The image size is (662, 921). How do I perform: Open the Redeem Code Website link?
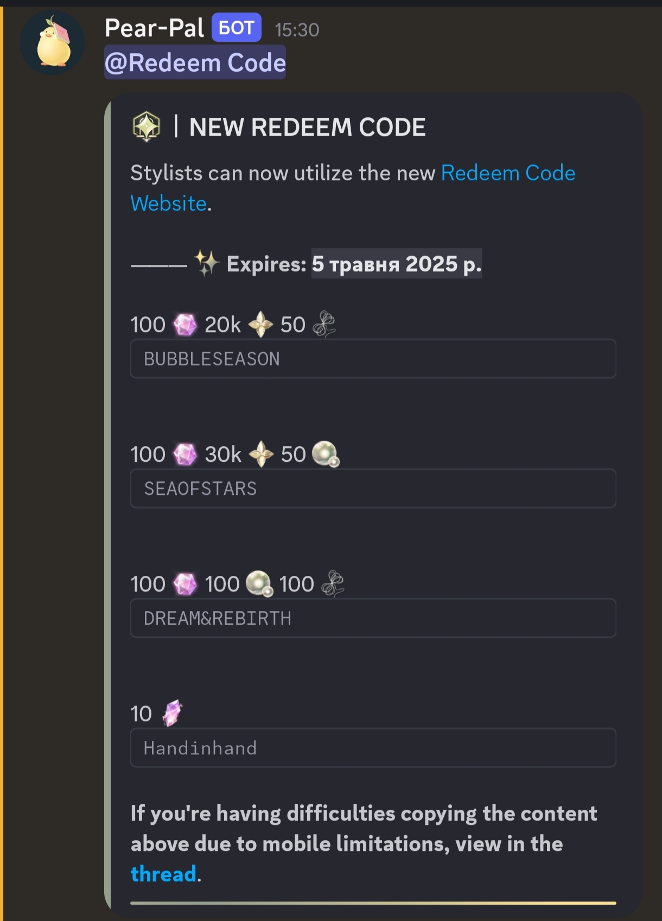click(x=353, y=188)
